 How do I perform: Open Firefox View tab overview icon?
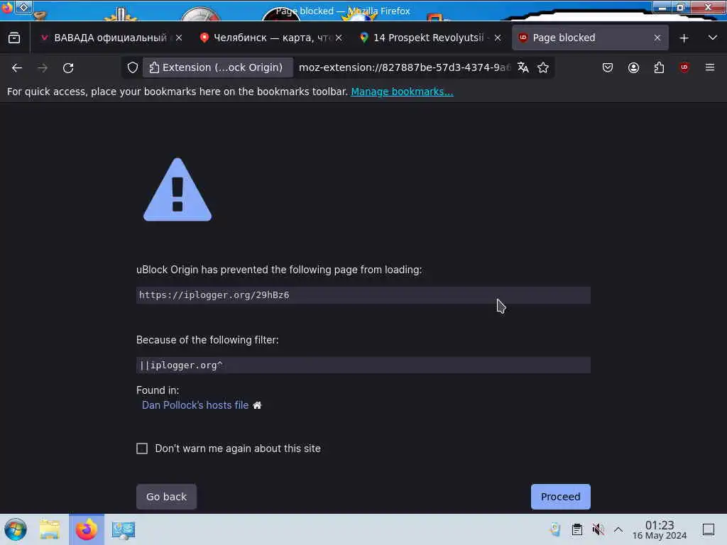tap(14, 38)
